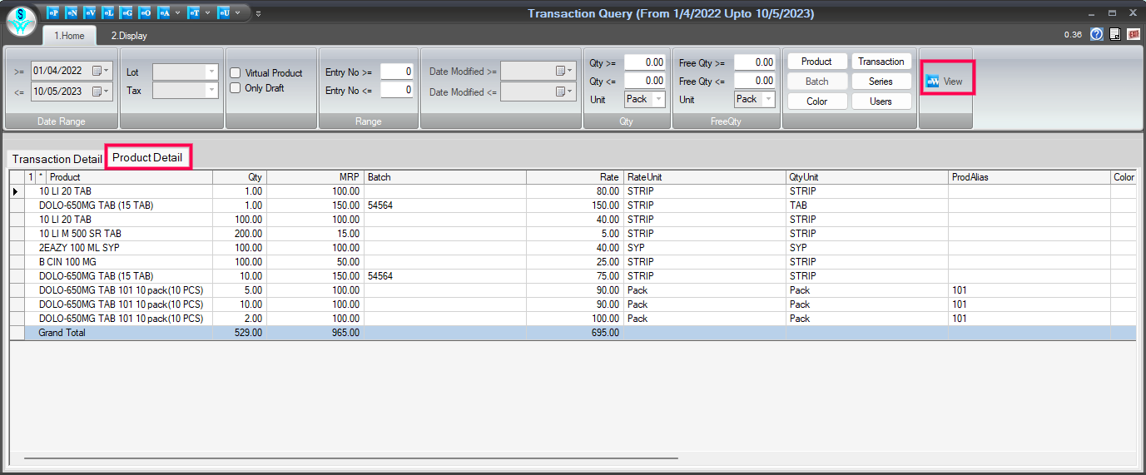Switch to the 2.Display ribbon tab

click(129, 36)
